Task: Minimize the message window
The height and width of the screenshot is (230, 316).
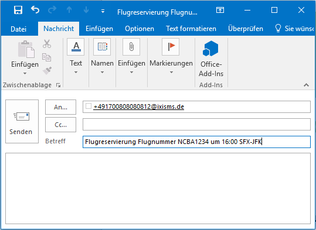Action: click(247, 10)
